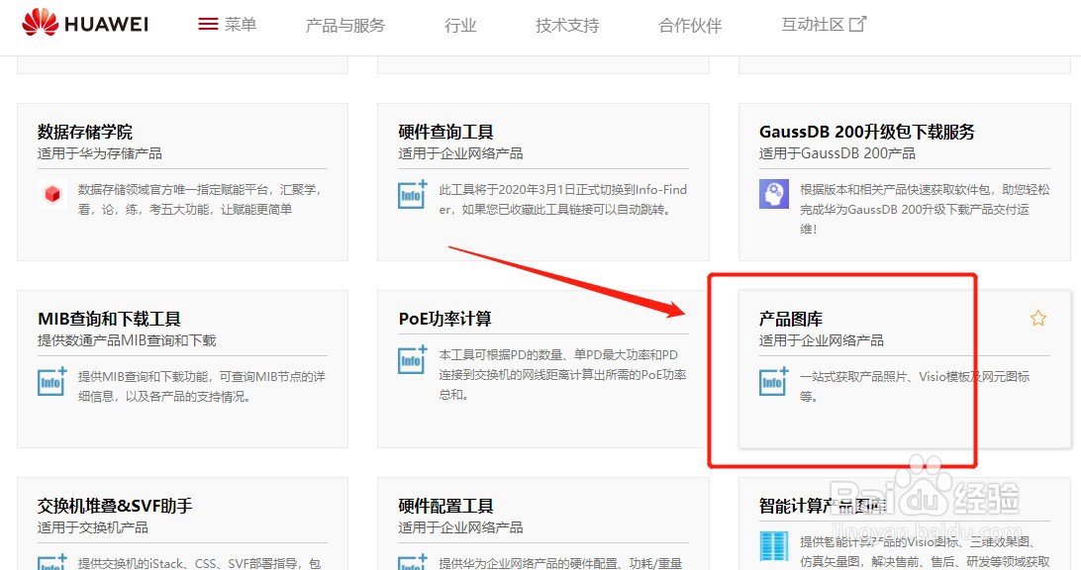Open the 互动社区 external link

click(x=824, y=24)
